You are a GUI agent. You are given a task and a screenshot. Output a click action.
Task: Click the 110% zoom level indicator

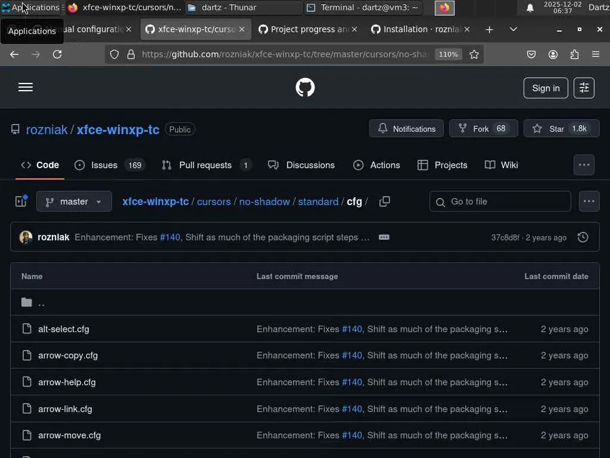(x=448, y=54)
